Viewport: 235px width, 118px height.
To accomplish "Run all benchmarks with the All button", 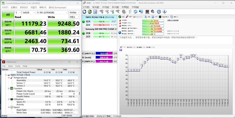I will 8,14.
